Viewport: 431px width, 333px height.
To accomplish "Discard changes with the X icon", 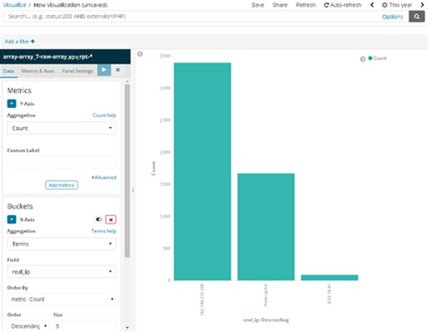I will (x=118, y=70).
